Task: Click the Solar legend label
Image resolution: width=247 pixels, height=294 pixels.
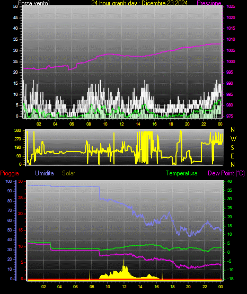Action: [68, 173]
